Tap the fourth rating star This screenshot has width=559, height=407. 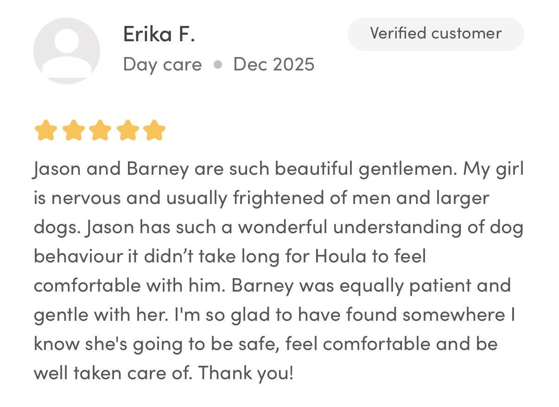point(127,130)
